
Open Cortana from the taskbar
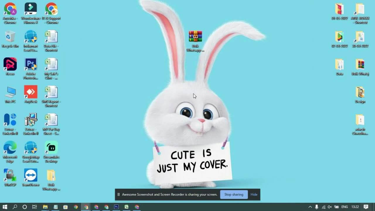(25, 207)
